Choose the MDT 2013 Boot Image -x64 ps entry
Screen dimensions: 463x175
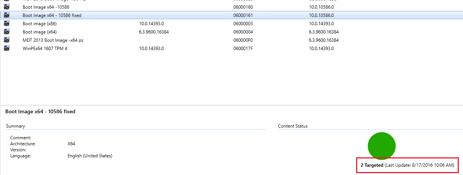53,40
